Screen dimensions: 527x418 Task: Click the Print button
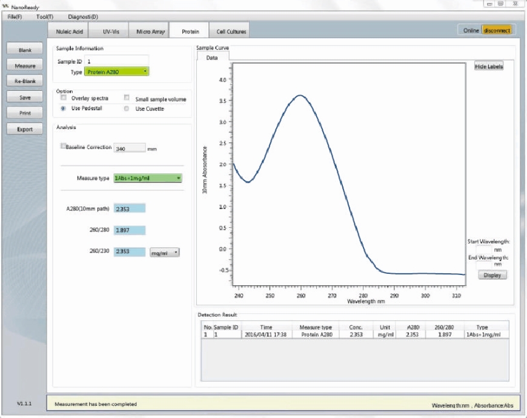coord(25,113)
